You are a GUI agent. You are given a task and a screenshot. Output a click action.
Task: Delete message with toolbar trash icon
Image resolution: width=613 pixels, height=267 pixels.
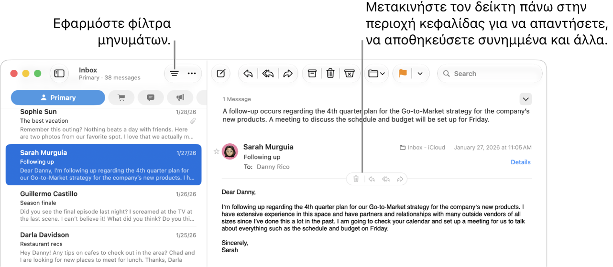[x=330, y=74]
